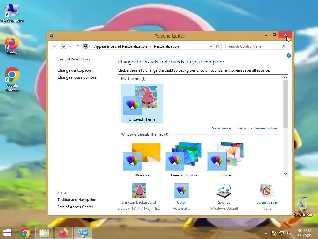Open the Recycle Bin desktop icon

pos(303,207)
